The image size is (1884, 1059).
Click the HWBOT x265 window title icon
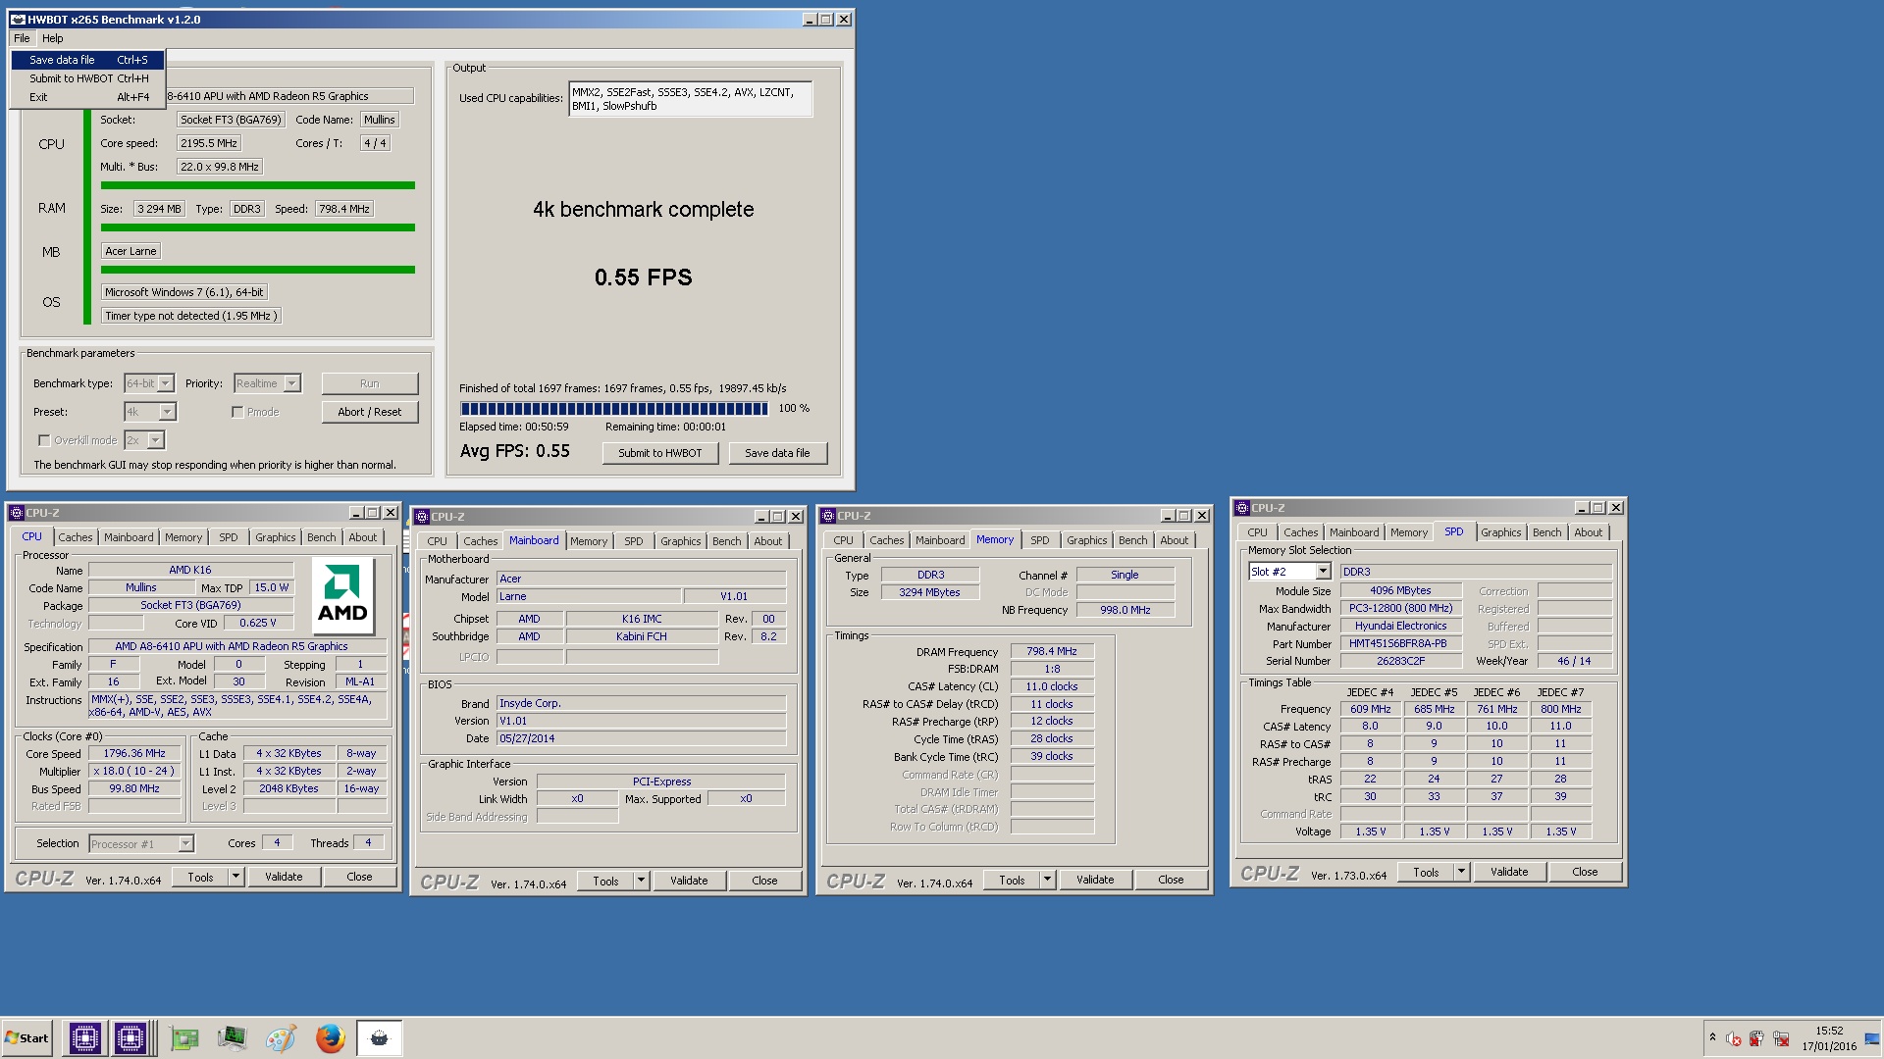pos(18,20)
